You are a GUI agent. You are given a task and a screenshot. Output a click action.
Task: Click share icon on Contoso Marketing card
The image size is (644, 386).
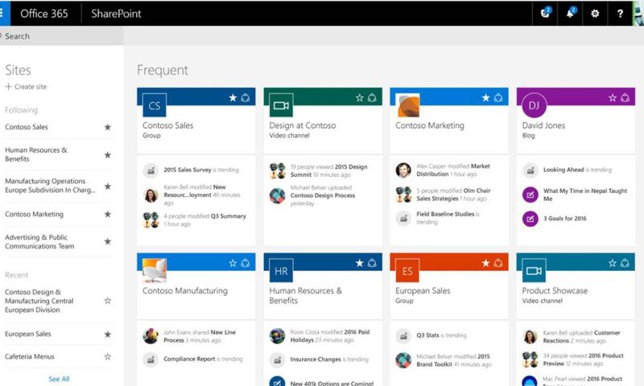[498, 97]
